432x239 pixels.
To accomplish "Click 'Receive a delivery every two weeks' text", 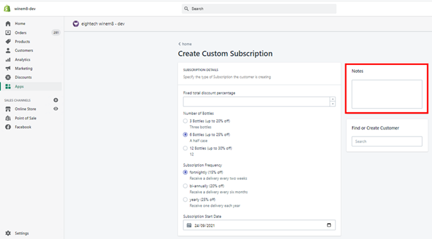I will tap(218, 179).
